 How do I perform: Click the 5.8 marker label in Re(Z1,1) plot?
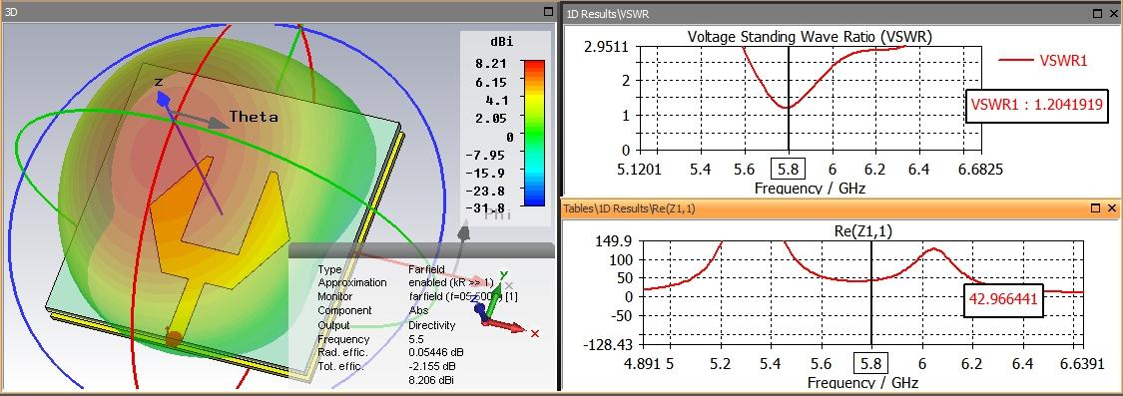pyautogui.click(x=870, y=363)
